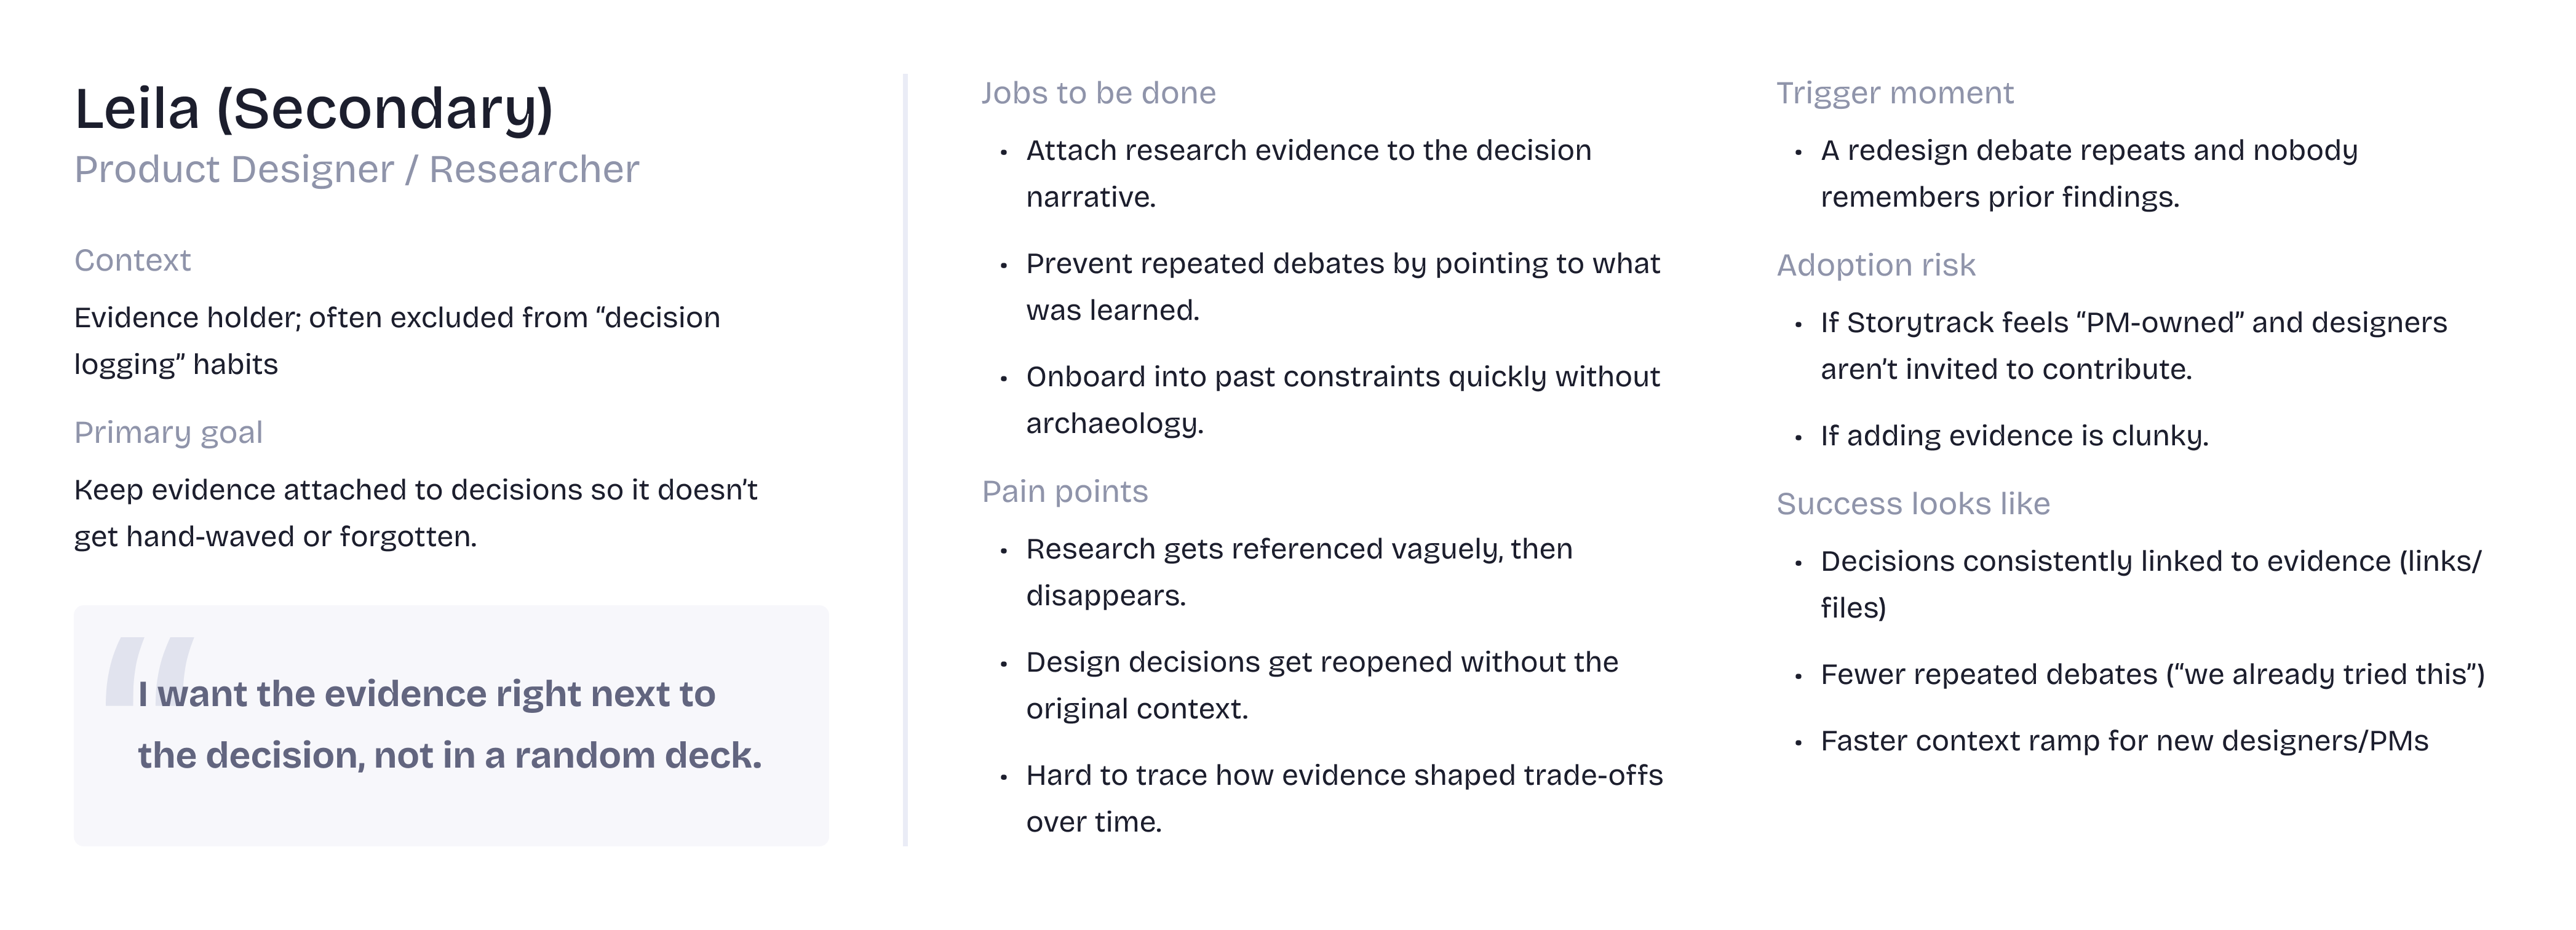Click the "Adoption risk" heading

1875,265
